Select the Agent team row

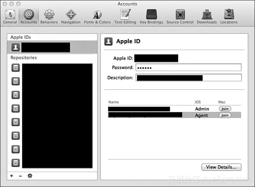[x=174, y=115]
